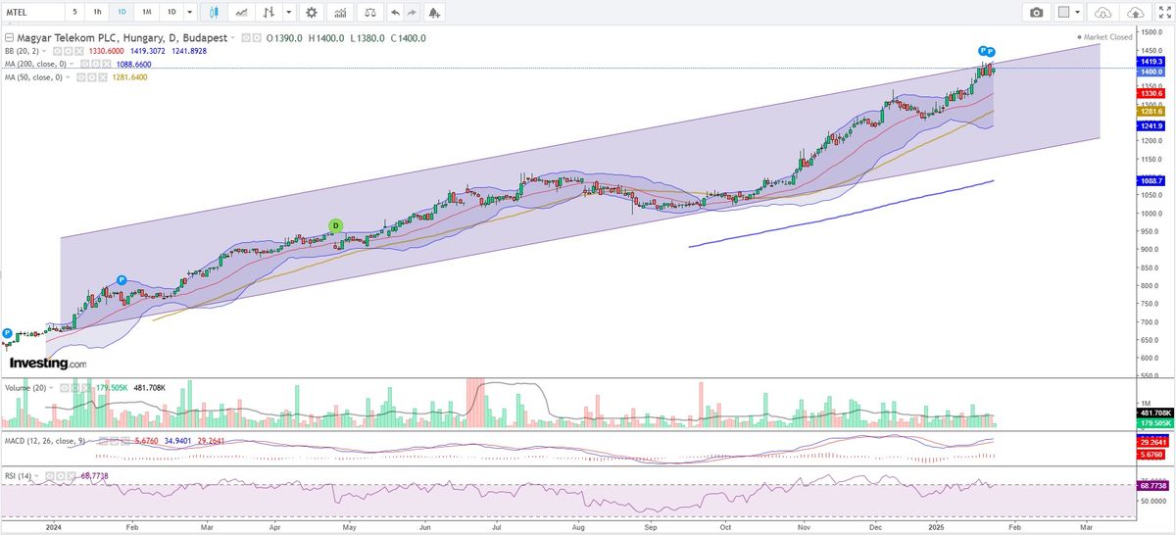The width and height of the screenshot is (1176, 535).
Task: Select the candlestick chart type icon
Action: click(214, 13)
